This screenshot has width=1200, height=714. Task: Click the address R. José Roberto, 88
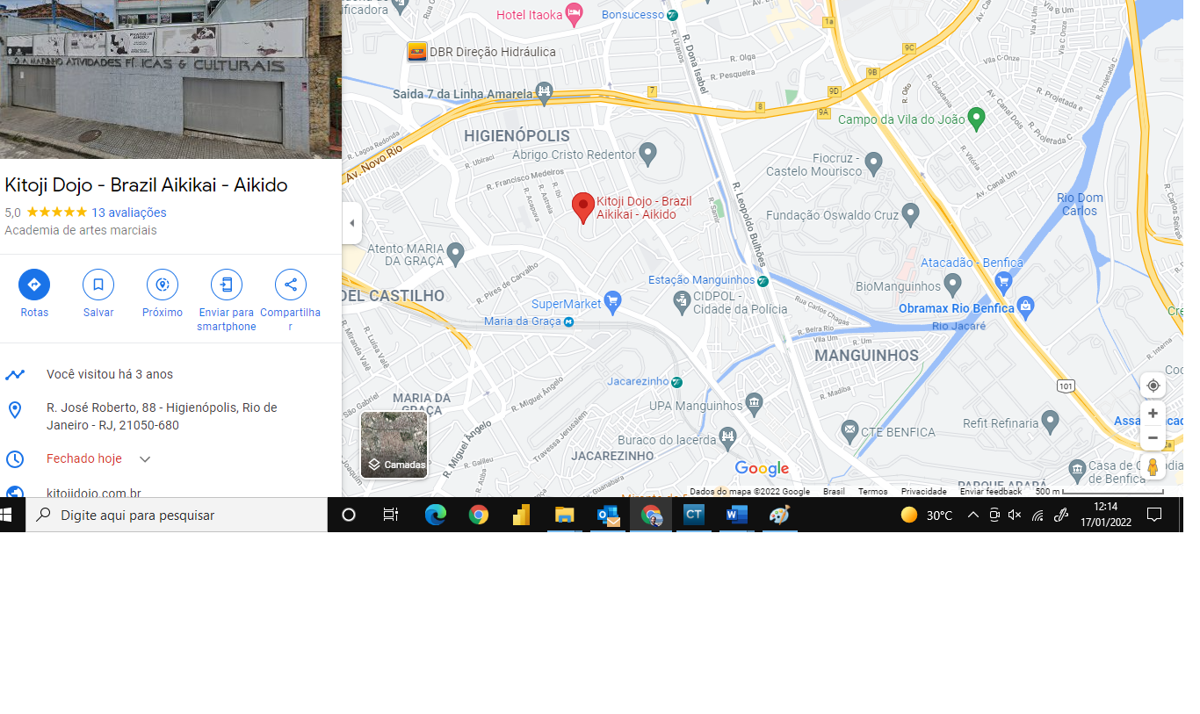click(x=162, y=416)
